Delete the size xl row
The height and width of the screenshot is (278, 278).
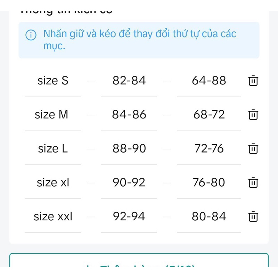coord(253,182)
